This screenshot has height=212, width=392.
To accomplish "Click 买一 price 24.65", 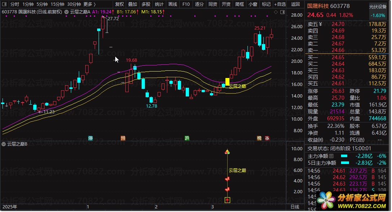I will [x=338, y=57].
